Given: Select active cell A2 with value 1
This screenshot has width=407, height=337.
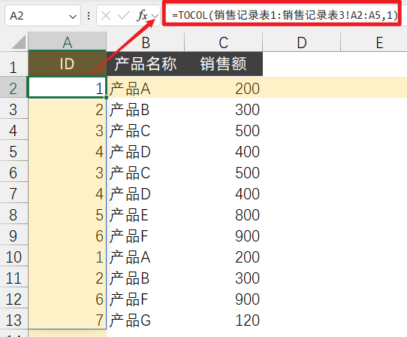Looking at the screenshot, I should [x=68, y=87].
